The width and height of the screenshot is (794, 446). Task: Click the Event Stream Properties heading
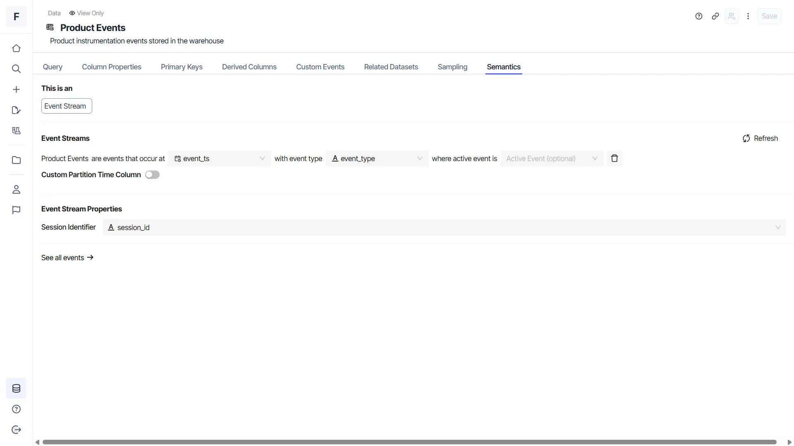tap(81, 209)
